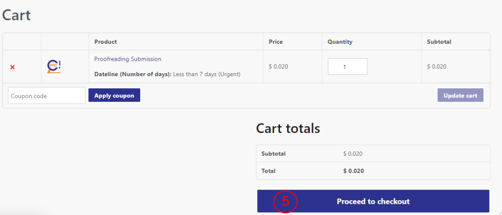The width and height of the screenshot is (502, 215).
Task: Select the item price $ 0.020 in Price column
Action: [x=278, y=67]
